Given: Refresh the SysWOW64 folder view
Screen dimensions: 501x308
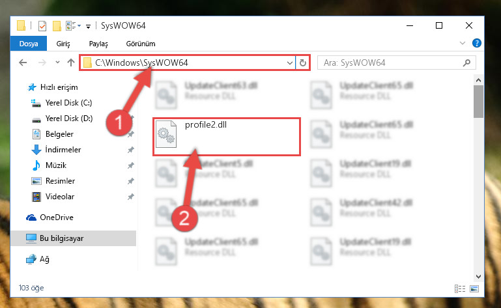Looking at the screenshot, I should (x=302, y=63).
